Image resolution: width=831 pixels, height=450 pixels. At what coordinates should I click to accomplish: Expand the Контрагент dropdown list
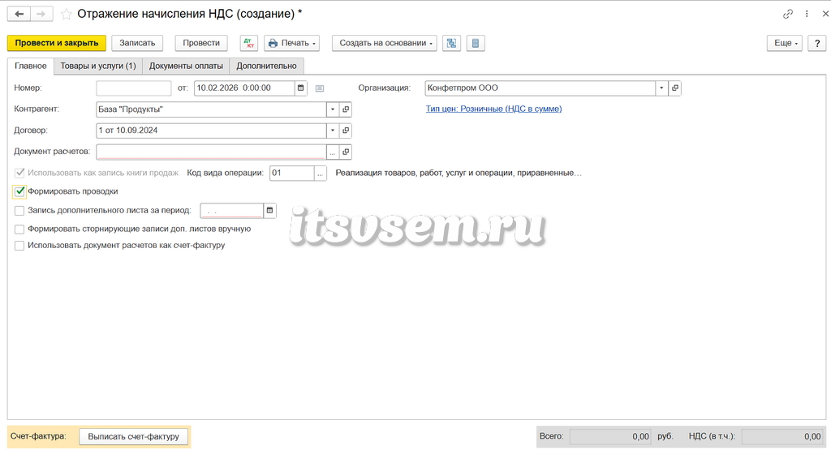coord(333,109)
